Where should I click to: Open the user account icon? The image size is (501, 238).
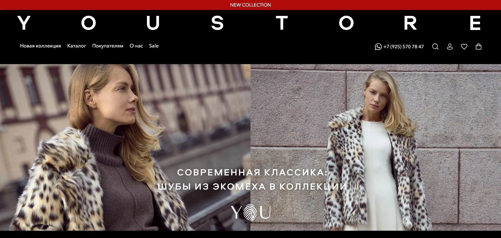point(450,47)
